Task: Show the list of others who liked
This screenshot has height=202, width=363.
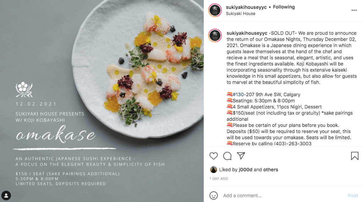Action: click(x=271, y=170)
